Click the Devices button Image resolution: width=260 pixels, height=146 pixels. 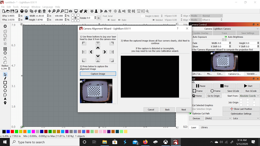click(x=196, y=119)
